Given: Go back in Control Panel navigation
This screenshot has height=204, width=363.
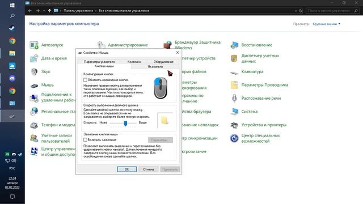Looking at the screenshot, I should click(30, 11).
